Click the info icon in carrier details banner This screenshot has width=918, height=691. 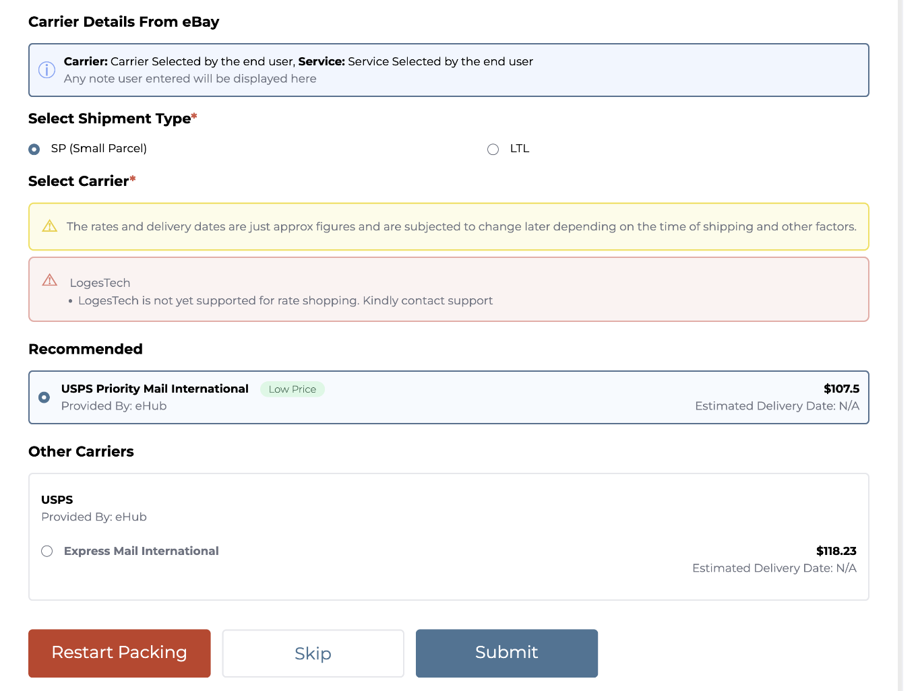coord(47,70)
